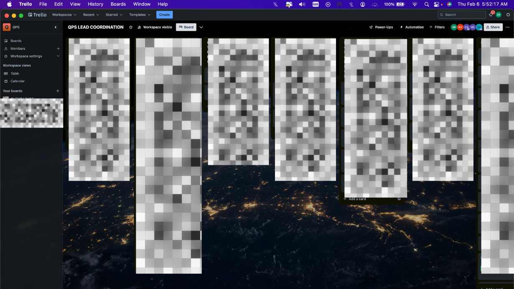This screenshot has height=289, width=514.
Task: Open the Edit menu
Action: (59, 4)
